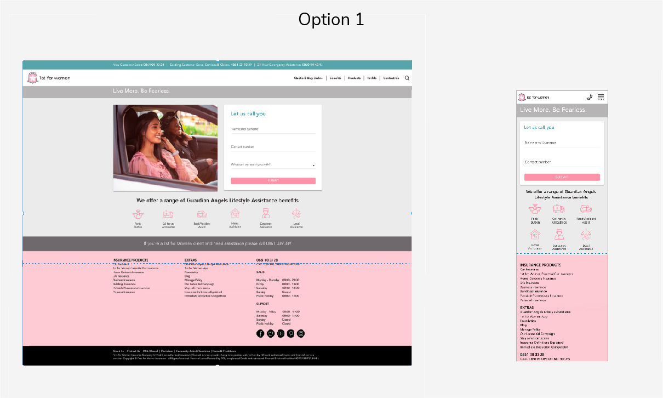The width and height of the screenshot is (663, 398).
Task: Select the Call for an Ambulance icon on desktop
Action: tap(168, 214)
